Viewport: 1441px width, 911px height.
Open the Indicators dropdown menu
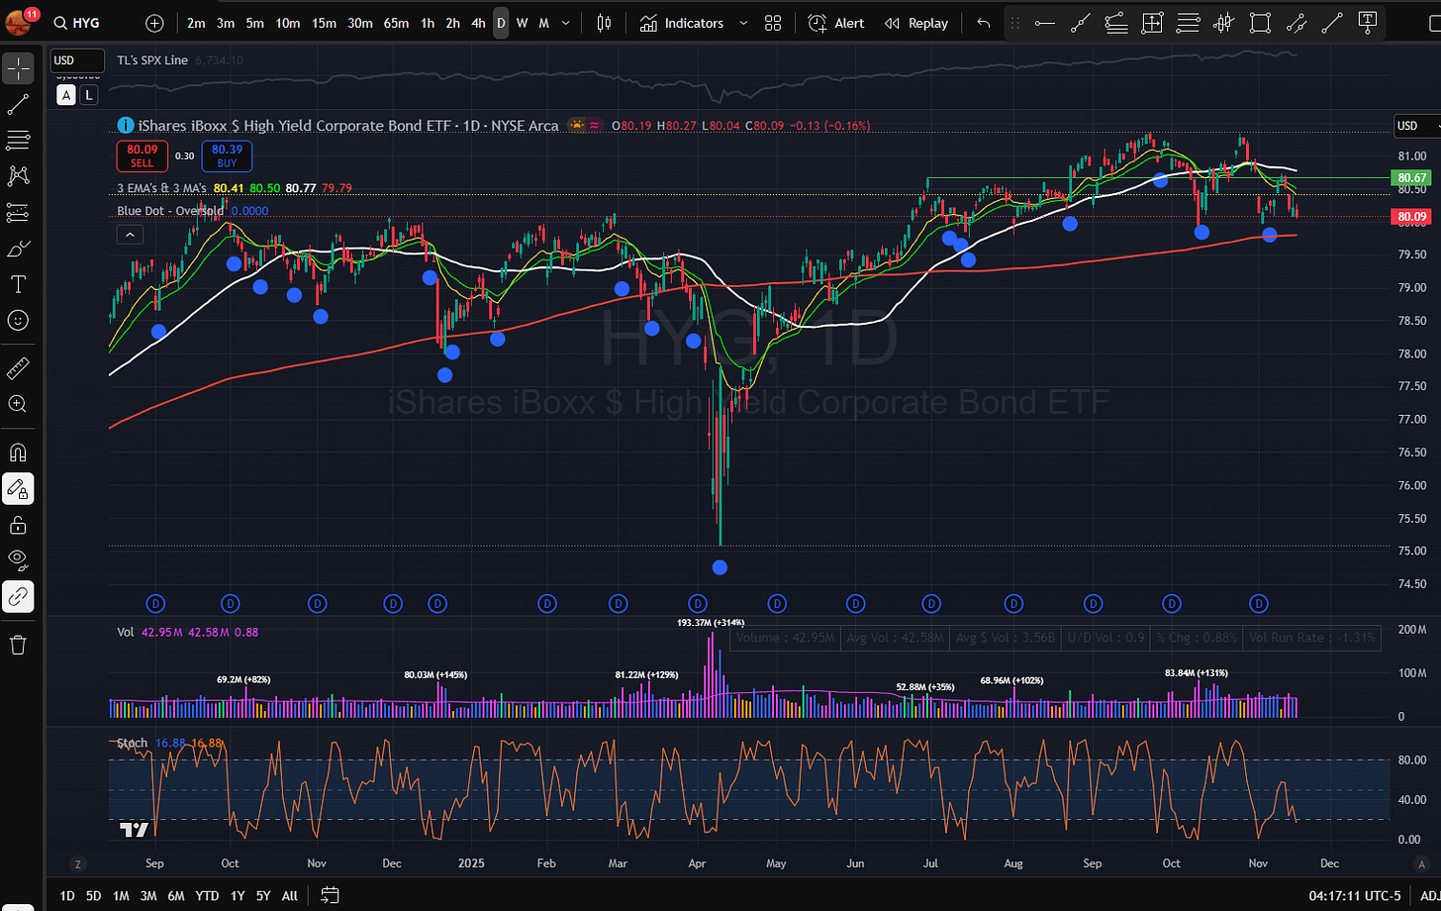point(692,23)
